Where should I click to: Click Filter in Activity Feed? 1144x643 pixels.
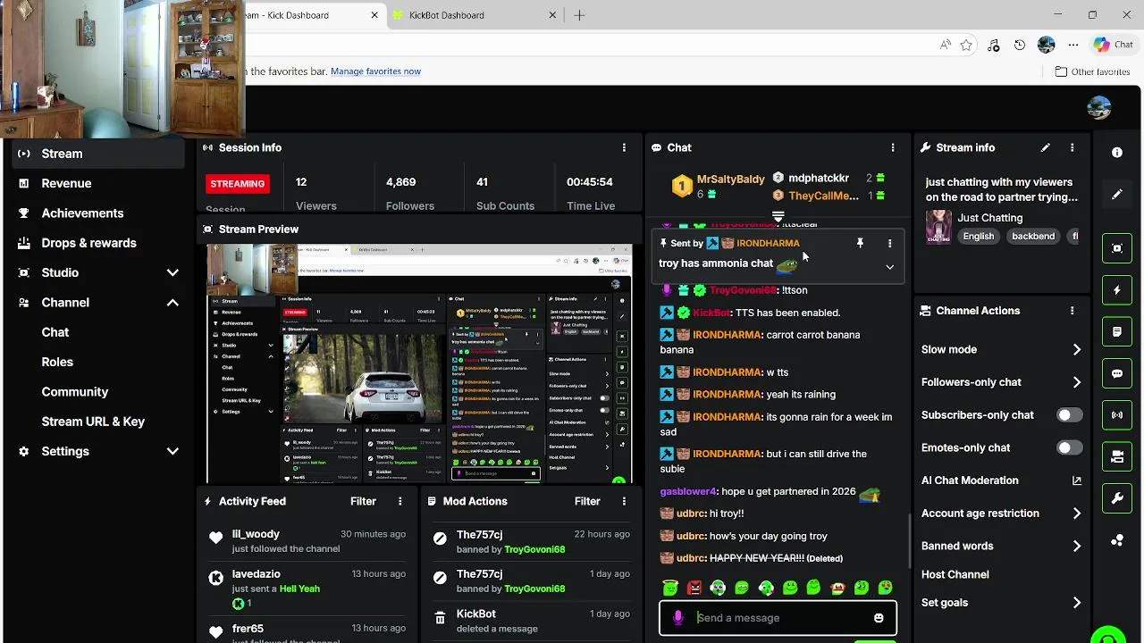pyautogui.click(x=363, y=501)
